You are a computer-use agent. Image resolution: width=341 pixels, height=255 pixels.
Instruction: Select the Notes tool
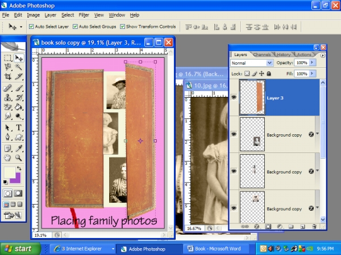point(8,148)
